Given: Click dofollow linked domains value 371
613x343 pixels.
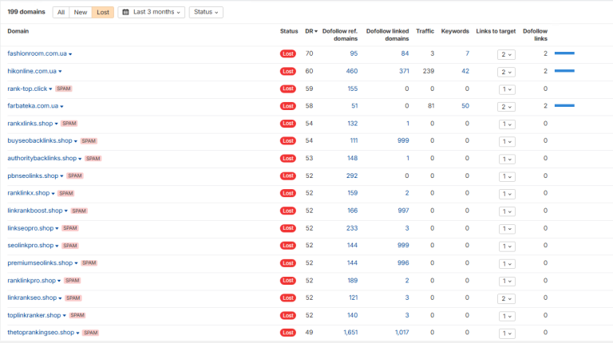Looking at the screenshot, I should click(404, 71).
